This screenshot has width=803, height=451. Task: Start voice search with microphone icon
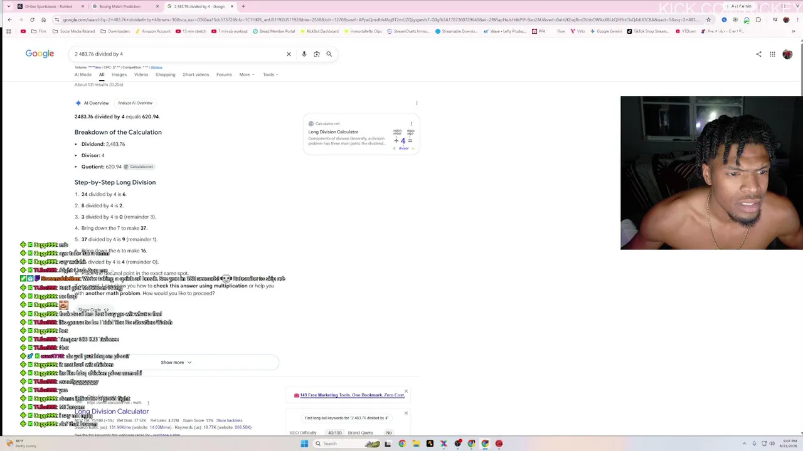click(x=304, y=54)
